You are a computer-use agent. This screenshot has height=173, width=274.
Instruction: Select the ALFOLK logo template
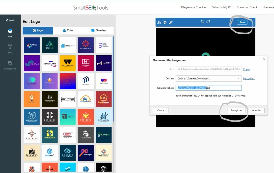point(32,45)
